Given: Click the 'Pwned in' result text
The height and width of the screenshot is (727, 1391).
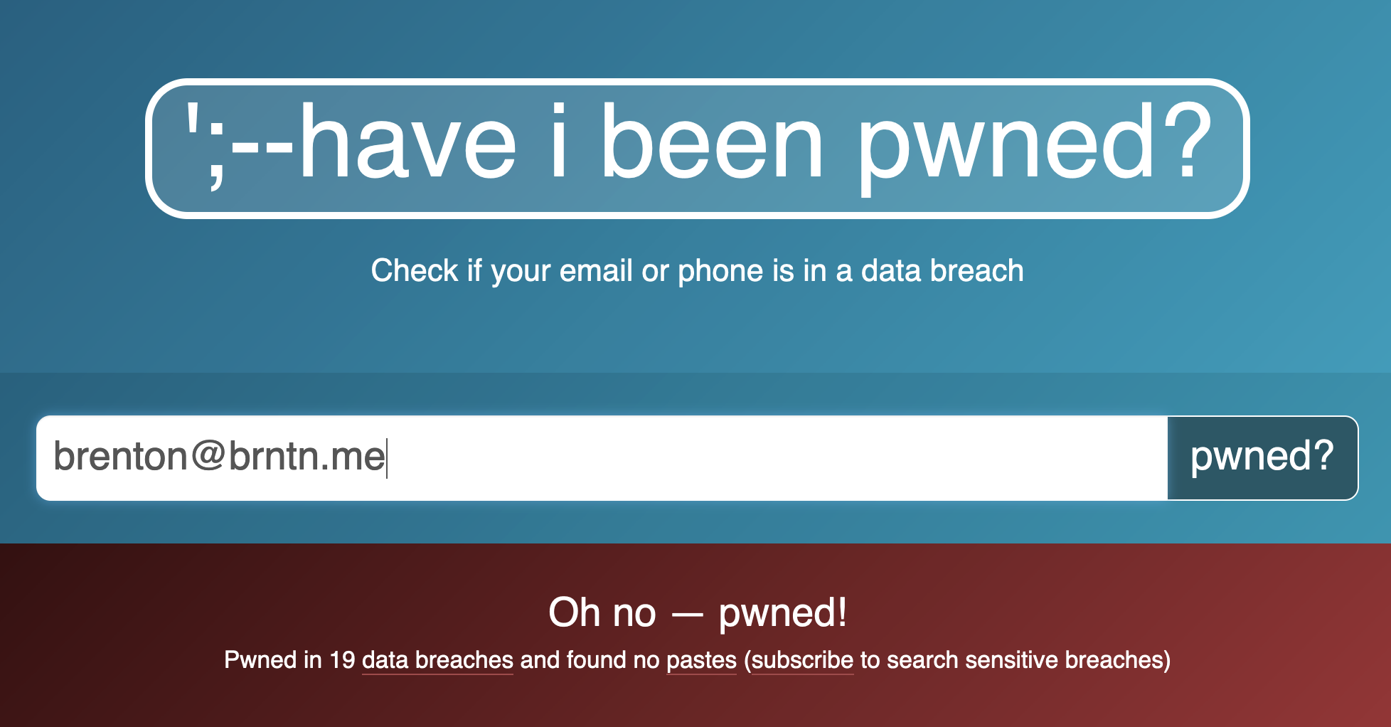Looking at the screenshot, I should coord(273,660).
